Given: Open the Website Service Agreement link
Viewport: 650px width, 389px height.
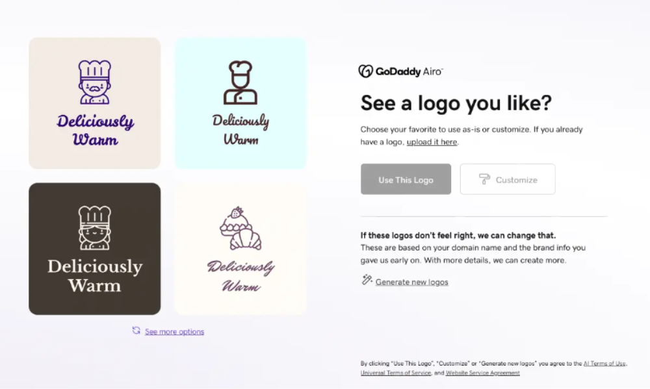Looking at the screenshot, I should click(x=482, y=373).
